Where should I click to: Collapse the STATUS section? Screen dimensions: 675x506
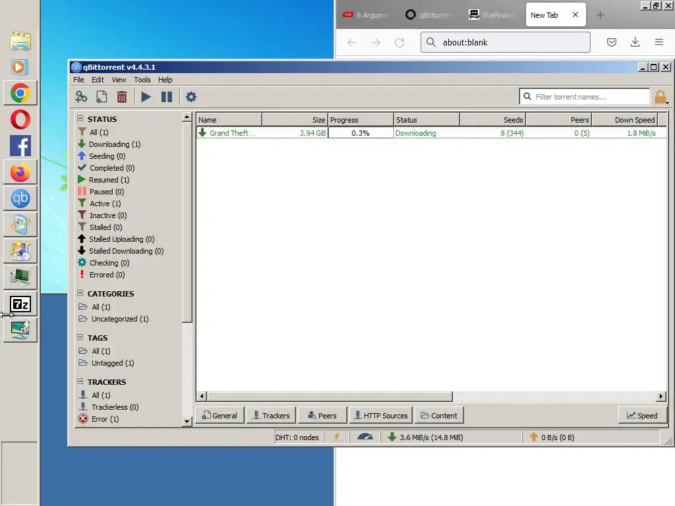[80, 118]
